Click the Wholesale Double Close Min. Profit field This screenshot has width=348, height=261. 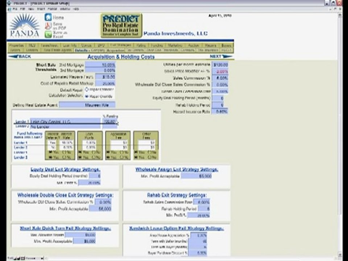pos(100,209)
